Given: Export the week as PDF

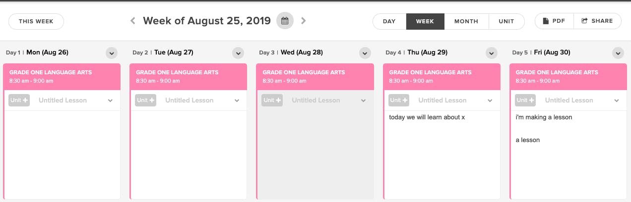Looking at the screenshot, I should [554, 21].
